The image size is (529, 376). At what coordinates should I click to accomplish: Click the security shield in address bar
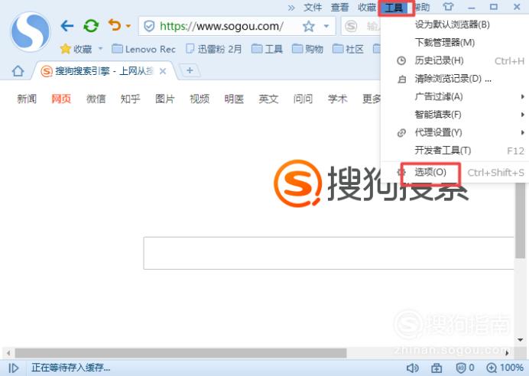[149, 26]
